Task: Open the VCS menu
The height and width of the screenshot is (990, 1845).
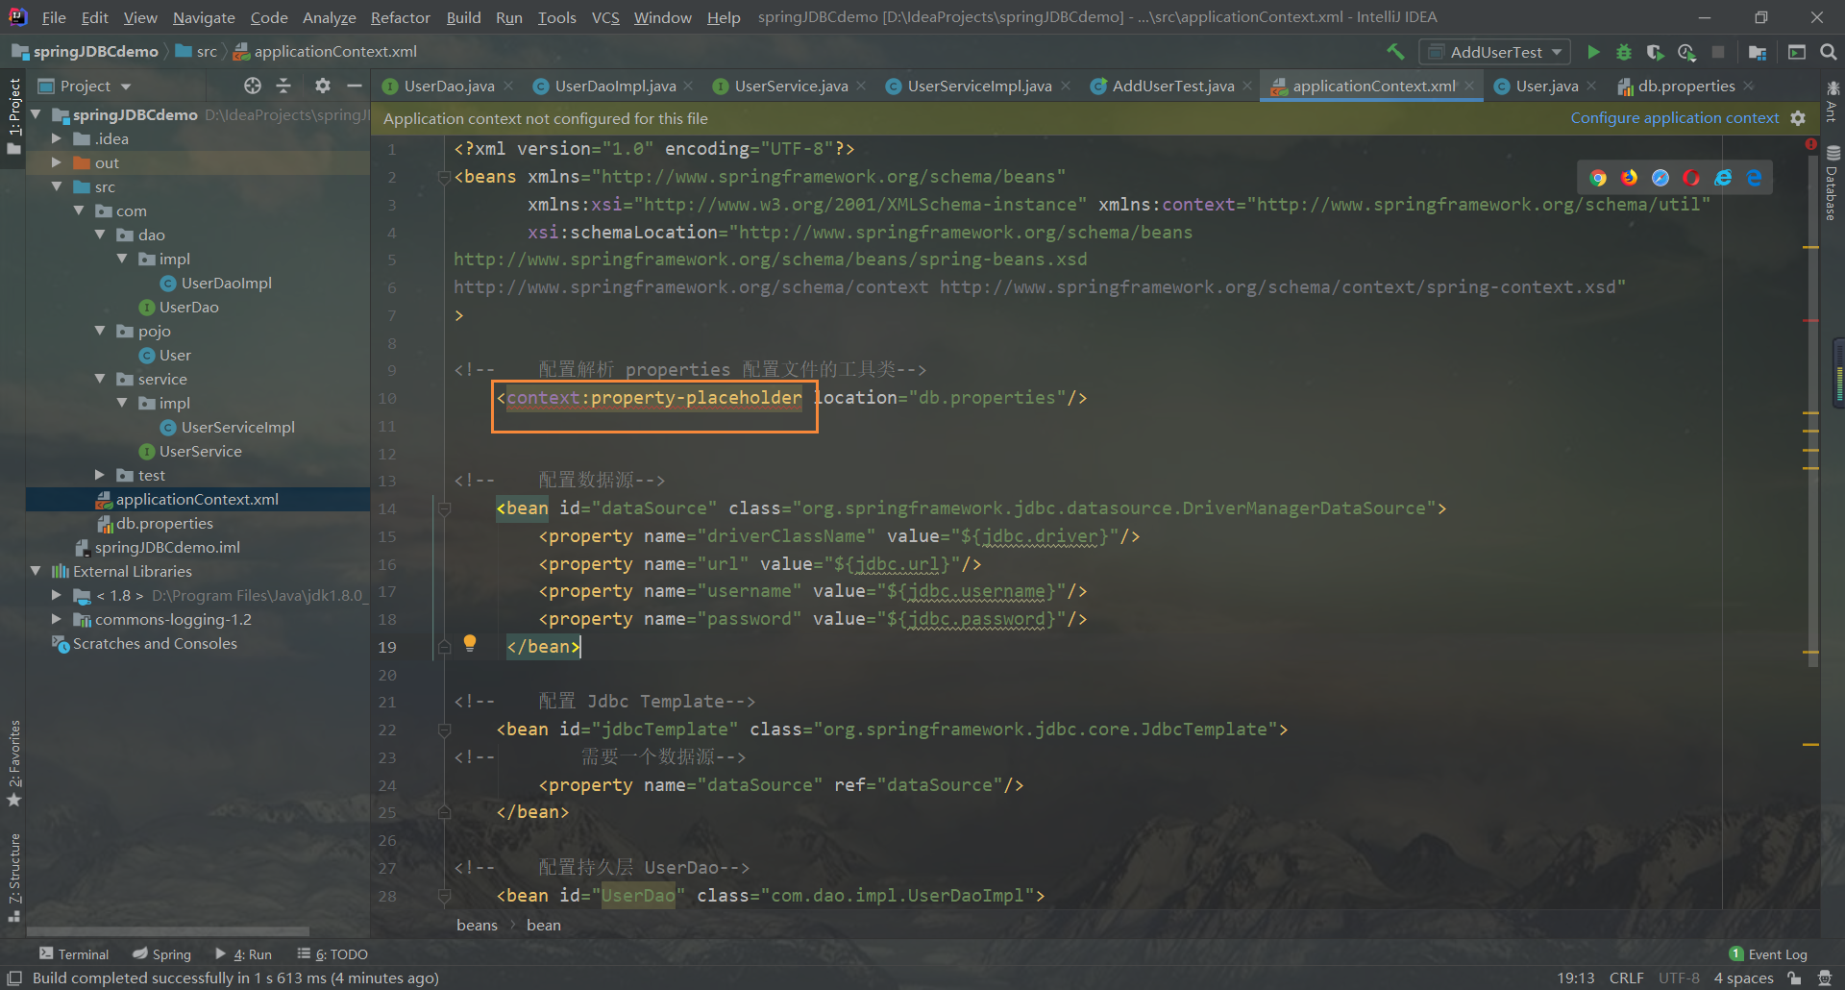Action: tap(605, 17)
